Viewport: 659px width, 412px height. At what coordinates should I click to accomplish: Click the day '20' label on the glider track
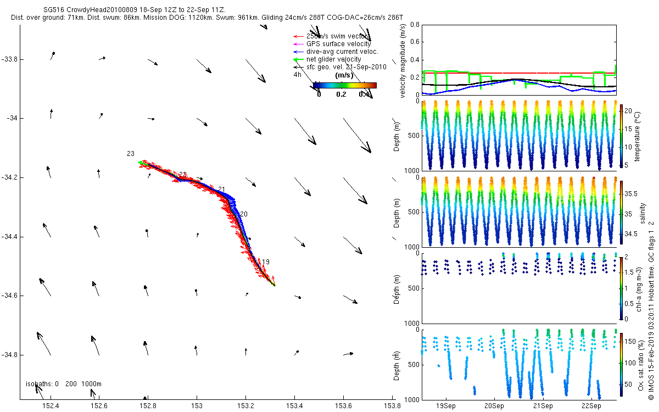pyautogui.click(x=244, y=214)
